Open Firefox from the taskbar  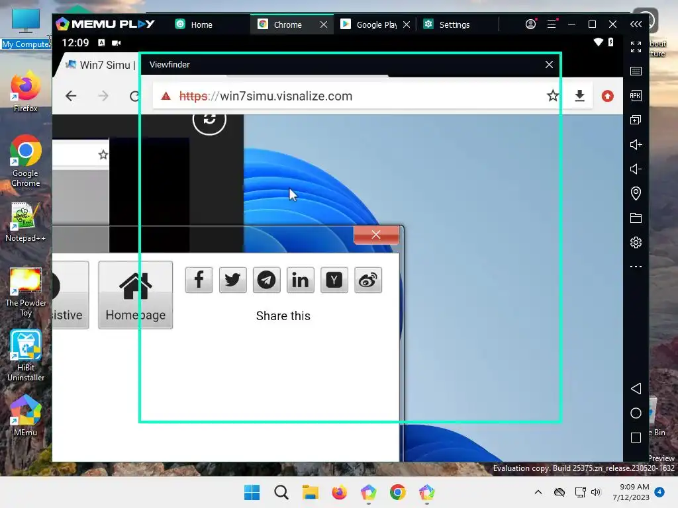pyautogui.click(x=340, y=492)
